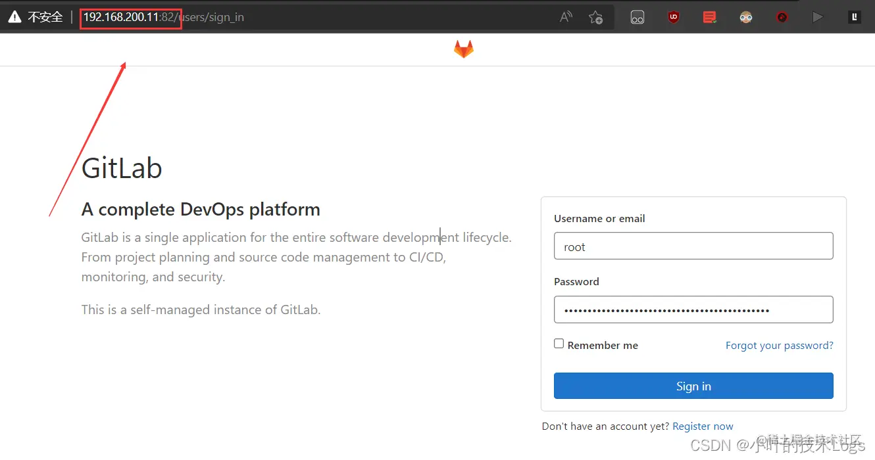Click the uBlock Origin shield extension icon
This screenshot has width=875, height=460.
coord(673,18)
